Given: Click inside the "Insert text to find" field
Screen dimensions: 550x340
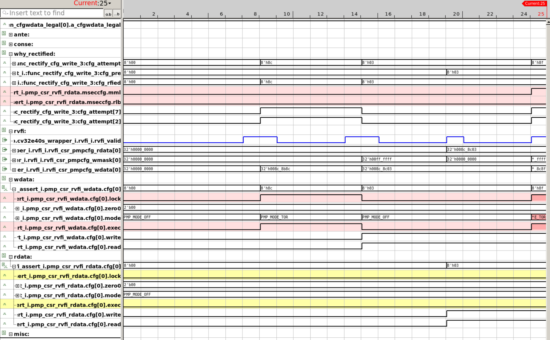Looking at the screenshot, I should (45, 13).
